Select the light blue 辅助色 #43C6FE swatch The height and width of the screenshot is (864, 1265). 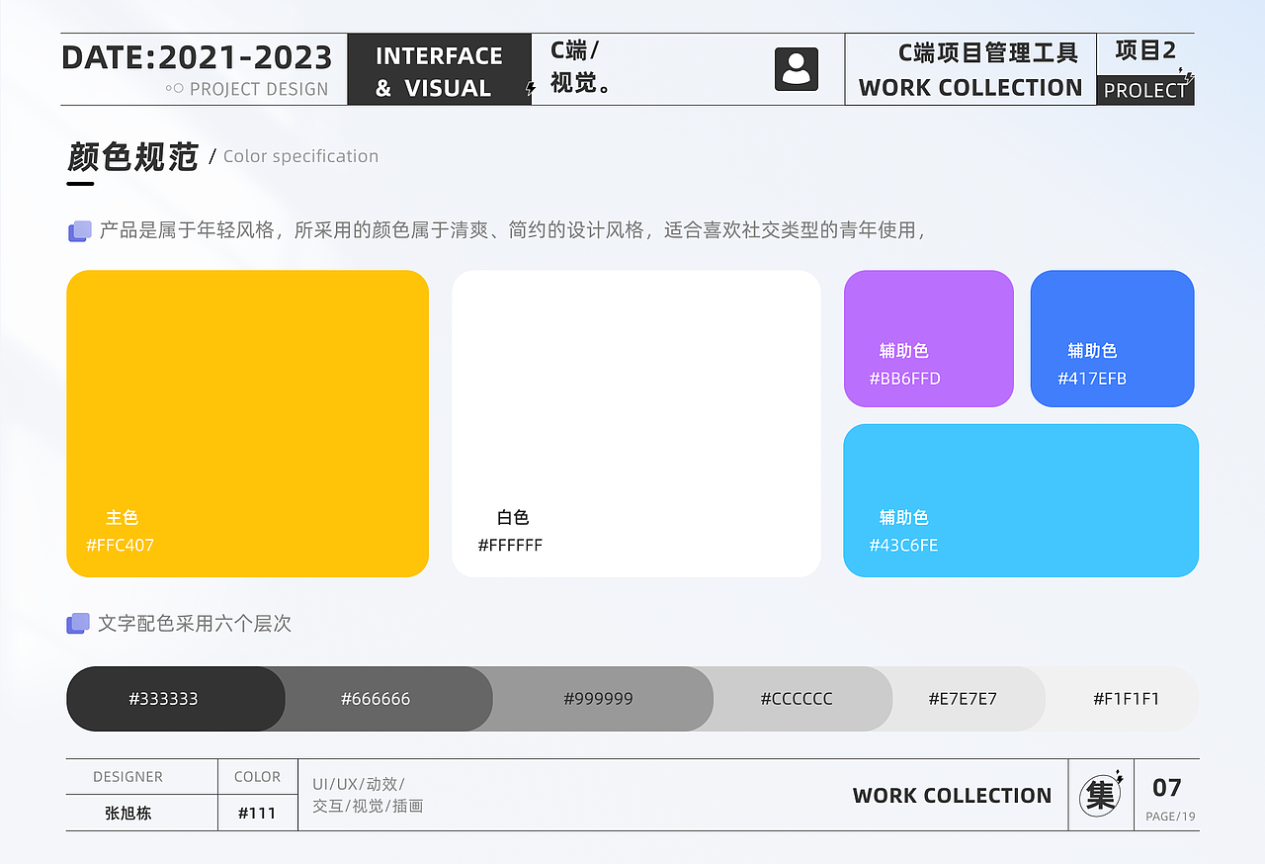tap(1021, 500)
